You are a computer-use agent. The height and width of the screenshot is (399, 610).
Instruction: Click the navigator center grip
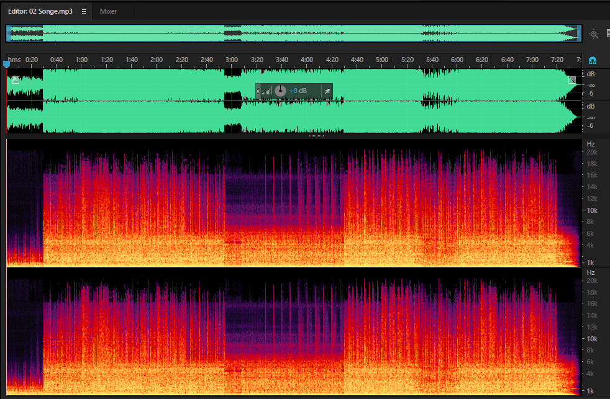[294, 34]
